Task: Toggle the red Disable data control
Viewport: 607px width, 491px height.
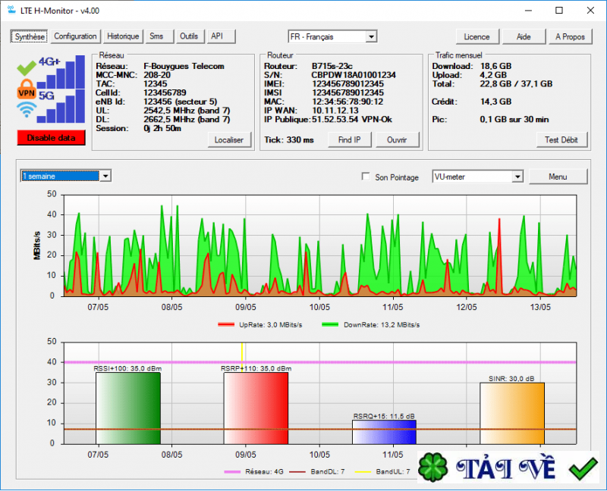Action: click(50, 138)
